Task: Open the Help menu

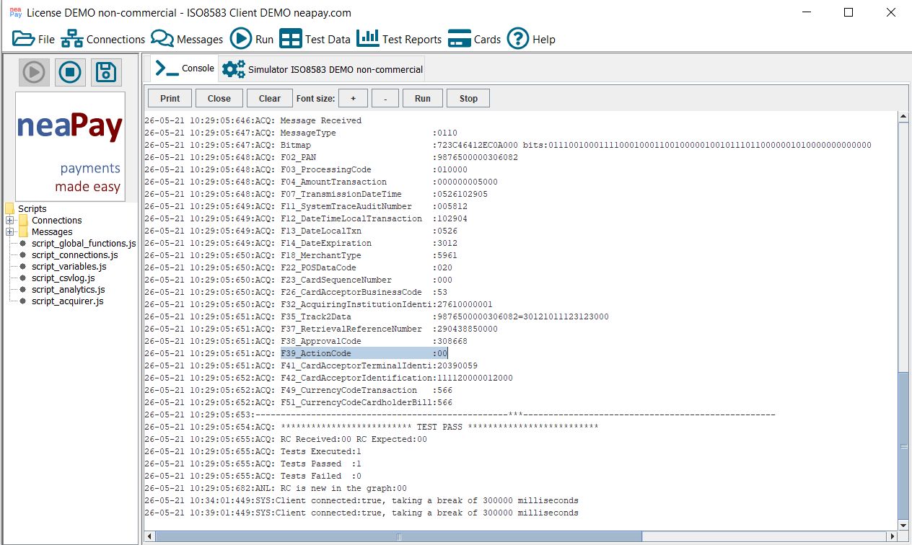Action: tap(531, 39)
